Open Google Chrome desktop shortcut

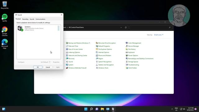(x=5, y=31)
